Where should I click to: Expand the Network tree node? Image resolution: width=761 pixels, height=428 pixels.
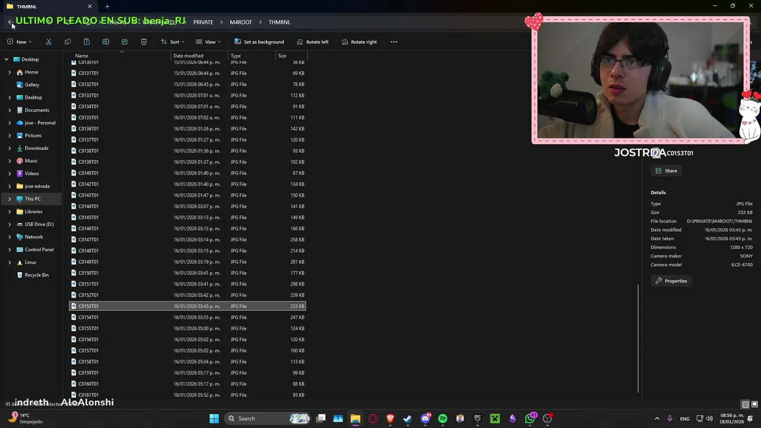pyautogui.click(x=10, y=237)
